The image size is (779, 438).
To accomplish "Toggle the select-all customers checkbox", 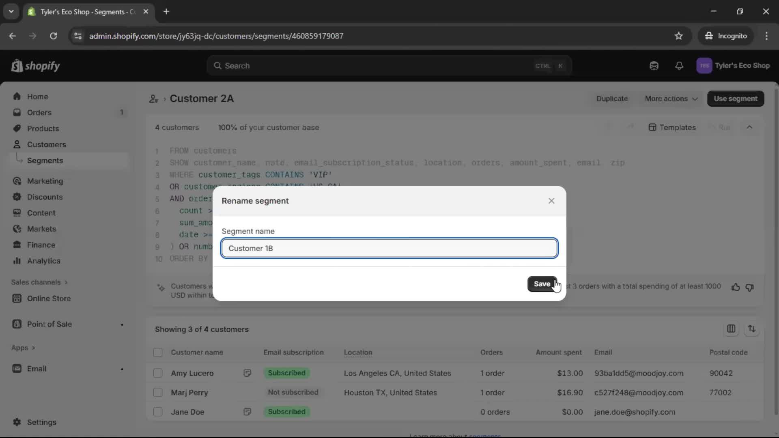I will pyautogui.click(x=158, y=352).
